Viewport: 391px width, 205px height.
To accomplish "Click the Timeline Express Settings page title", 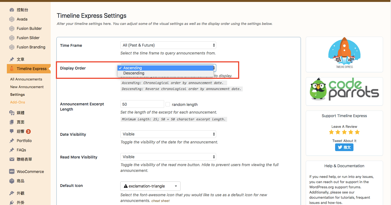I will 92,16.
